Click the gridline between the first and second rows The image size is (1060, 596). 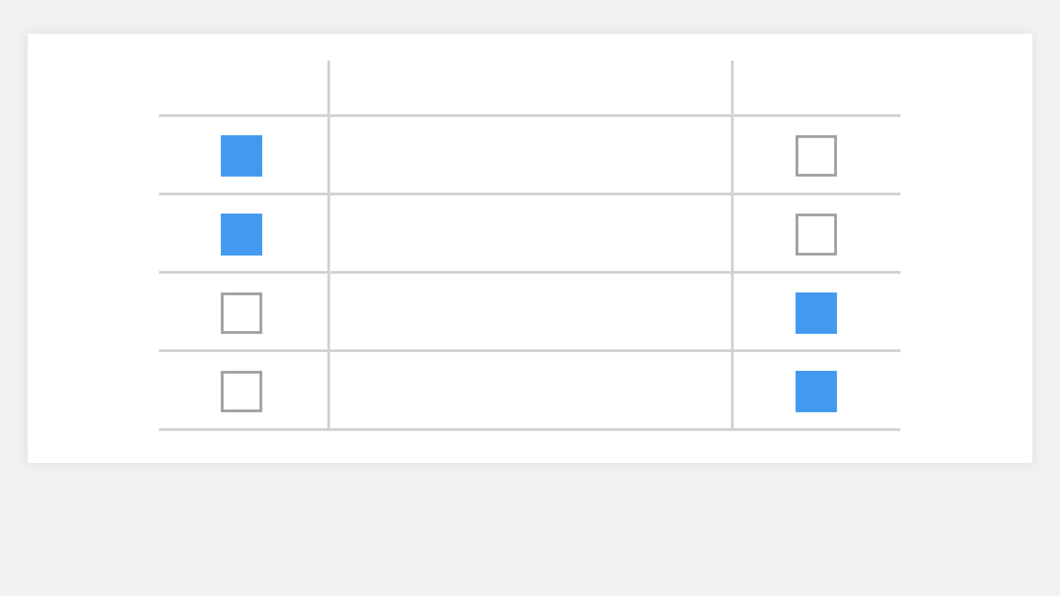(x=530, y=194)
